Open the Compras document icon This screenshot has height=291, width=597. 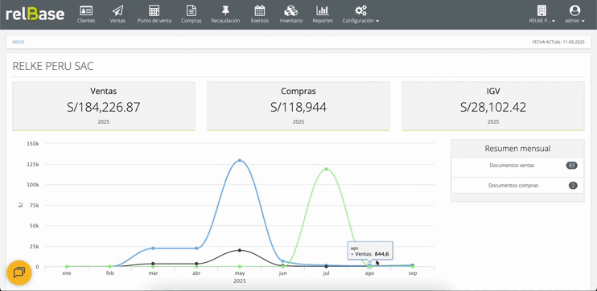pos(191,10)
